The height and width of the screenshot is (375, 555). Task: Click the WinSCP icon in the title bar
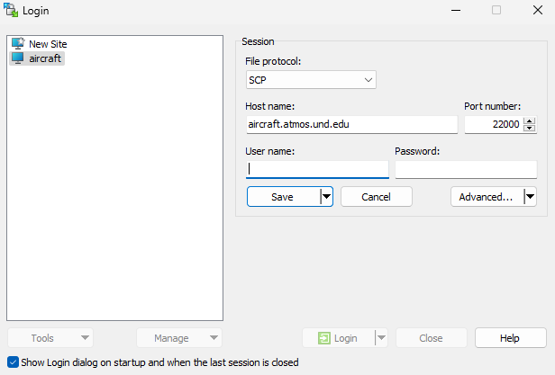click(x=11, y=11)
